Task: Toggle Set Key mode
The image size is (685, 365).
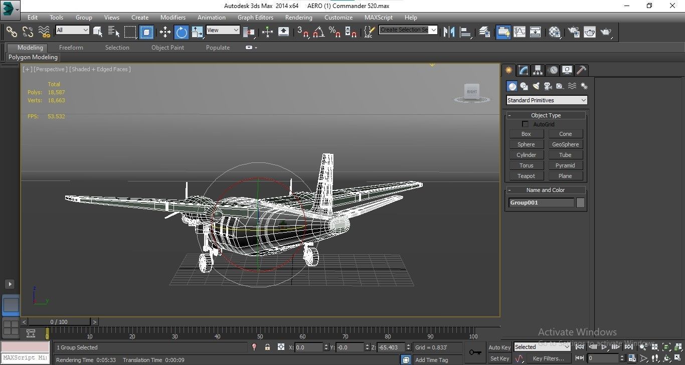Action: click(x=499, y=358)
